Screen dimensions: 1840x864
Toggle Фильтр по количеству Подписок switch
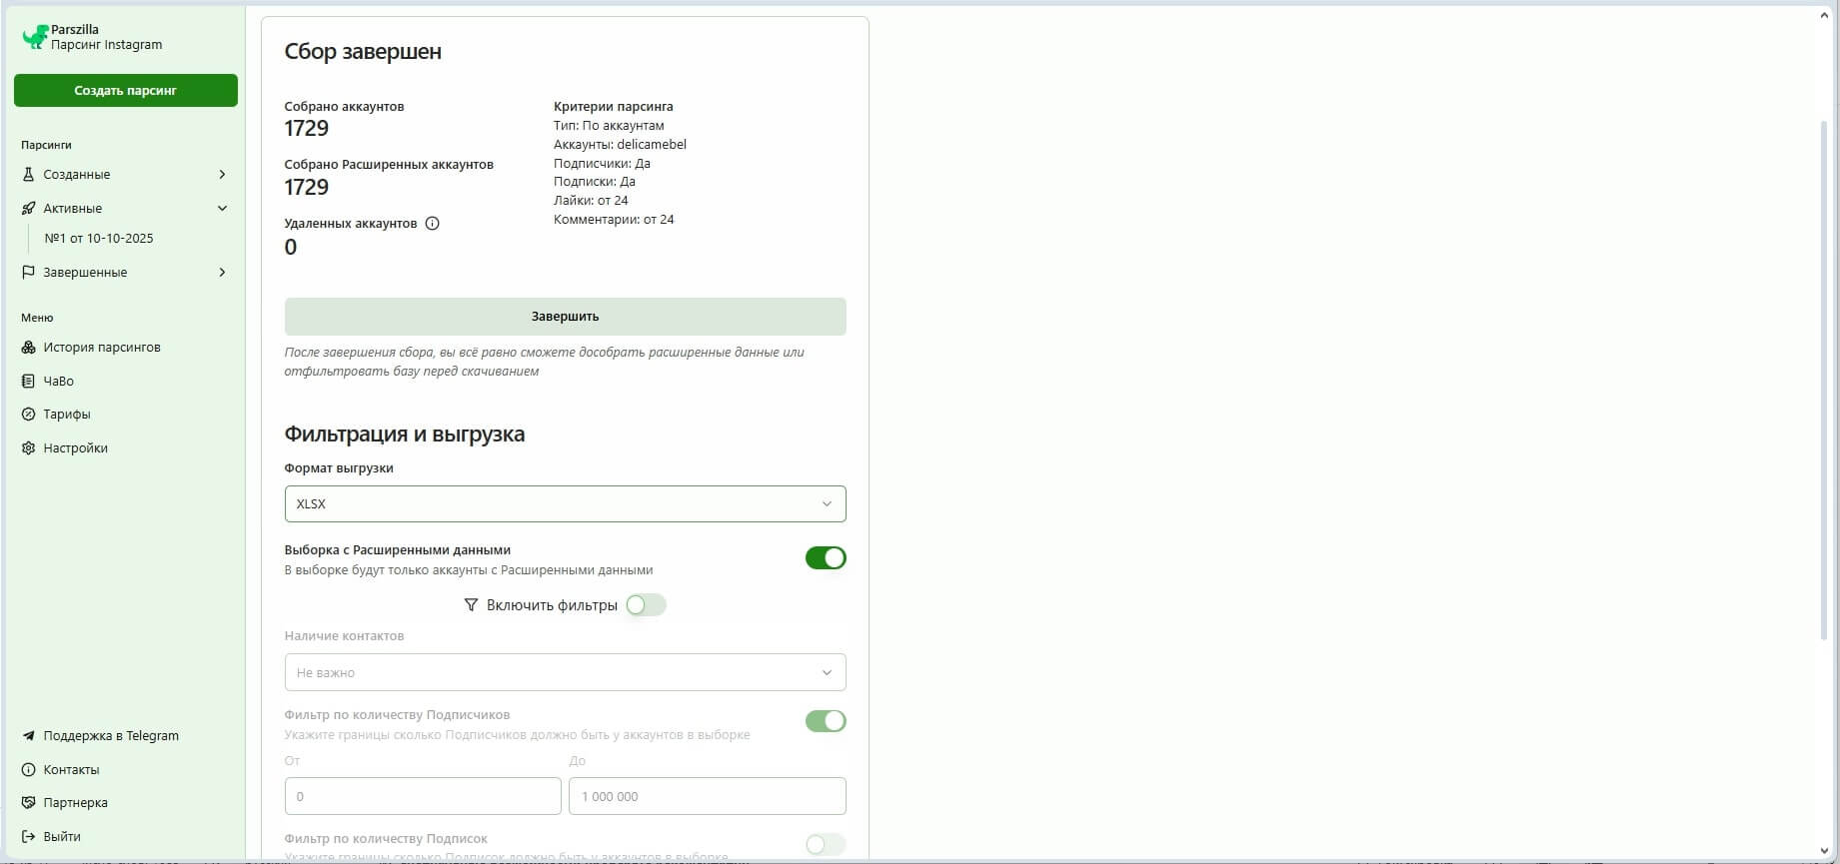[826, 845]
